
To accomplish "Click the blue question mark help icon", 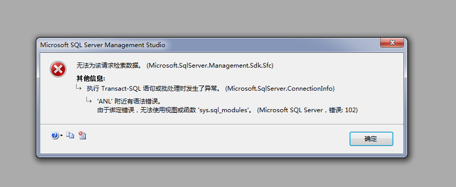I will (x=55, y=135).
